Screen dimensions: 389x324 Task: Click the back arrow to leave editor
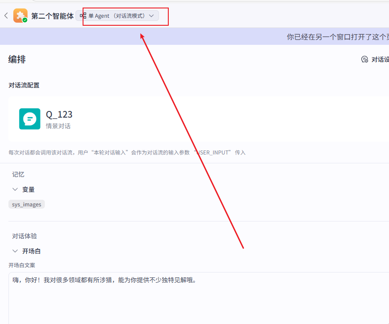[6, 15]
